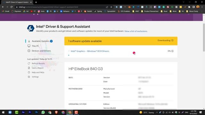This screenshot has width=205, height=115.
Task: Open Brave browser from the taskbar
Action: (56, 112)
